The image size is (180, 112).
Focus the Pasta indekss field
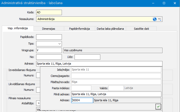point(81,88)
